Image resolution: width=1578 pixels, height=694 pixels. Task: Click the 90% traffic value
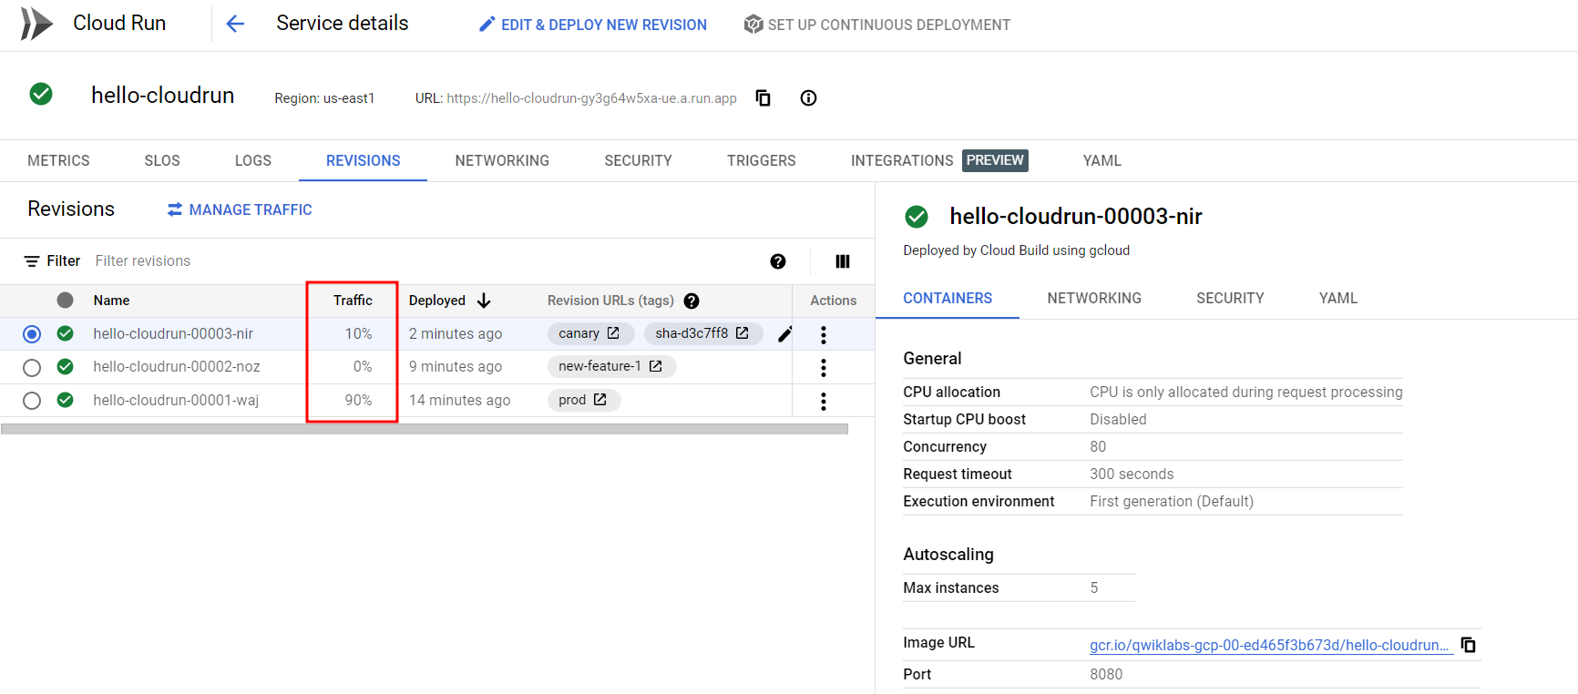click(358, 400)
